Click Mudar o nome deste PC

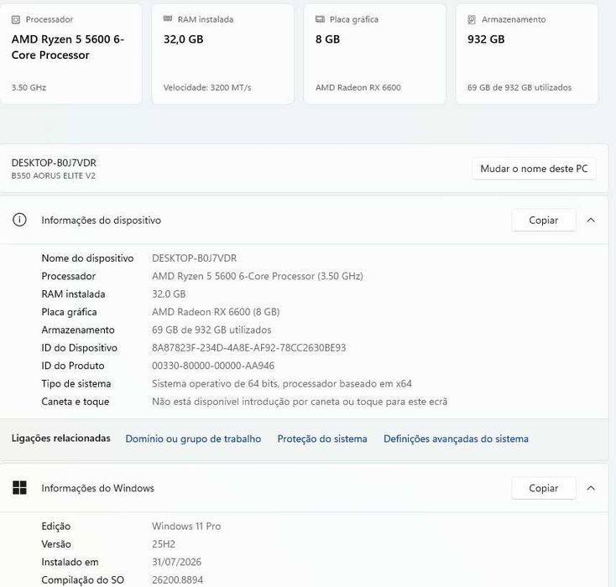(x=534, y=169)
